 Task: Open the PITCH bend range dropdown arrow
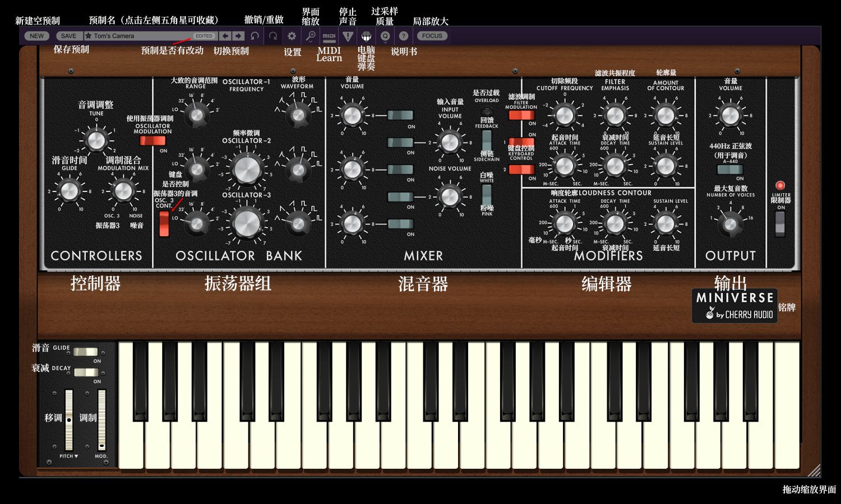tap(76, 456)
